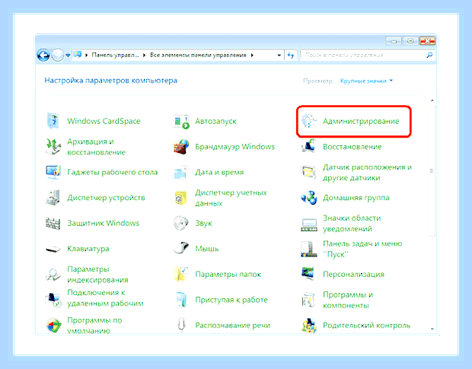Click the vertical scrollbar thumb
The height and width of the screenshot is (369, 472).
(x=432, y=171)
